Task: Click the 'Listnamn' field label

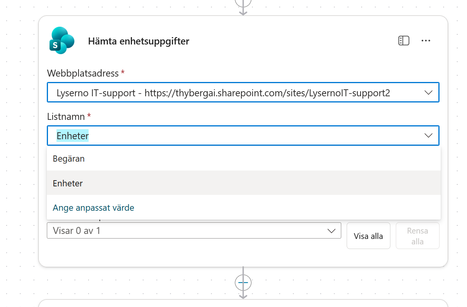Action: tap(66, 116)
